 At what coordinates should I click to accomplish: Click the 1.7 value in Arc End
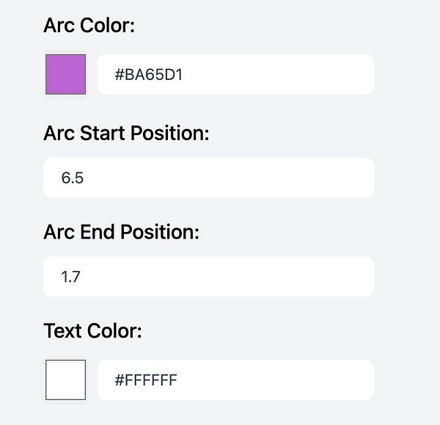tap(71, 277)
